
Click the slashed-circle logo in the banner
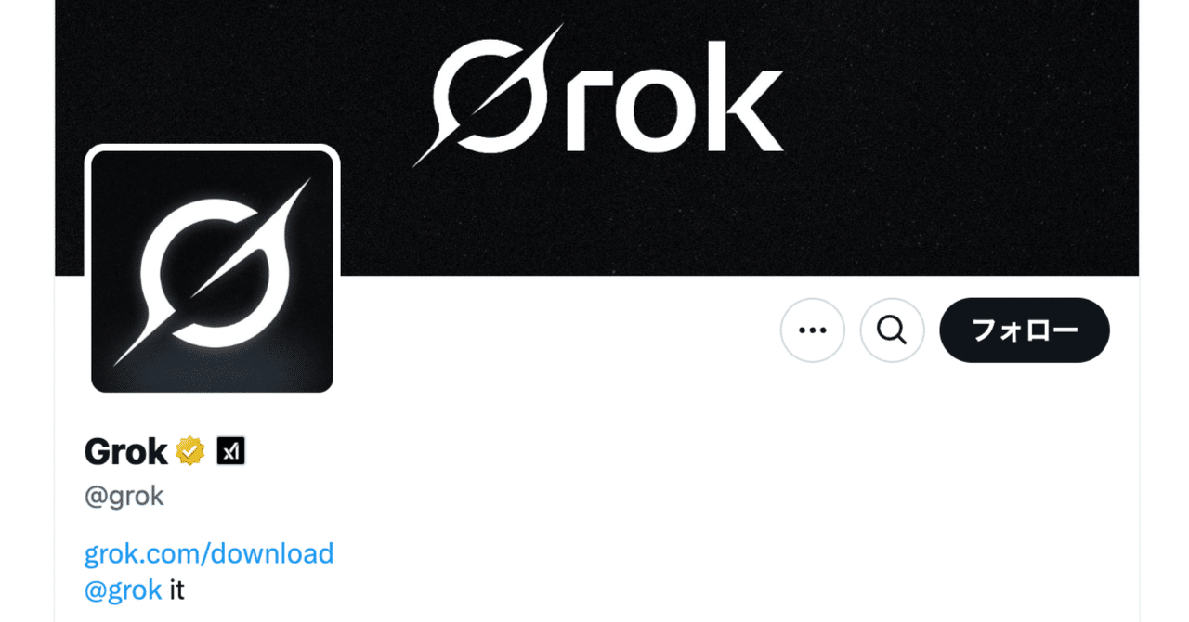pyautogui.click(x=487, y=97)
